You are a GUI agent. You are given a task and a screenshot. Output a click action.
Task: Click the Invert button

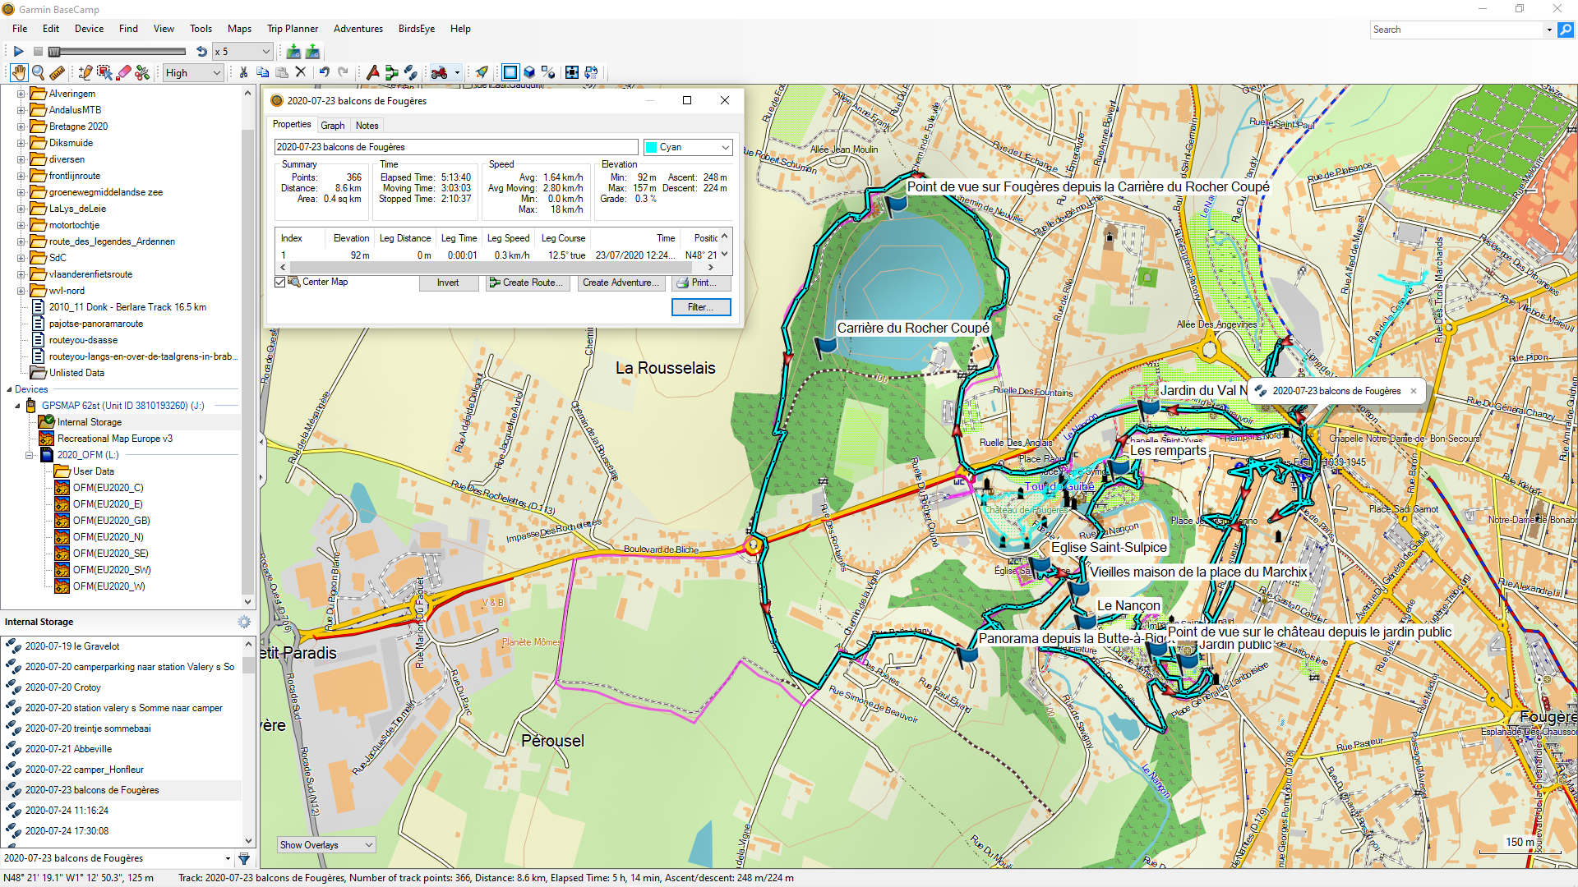click(x=448, y=283)
